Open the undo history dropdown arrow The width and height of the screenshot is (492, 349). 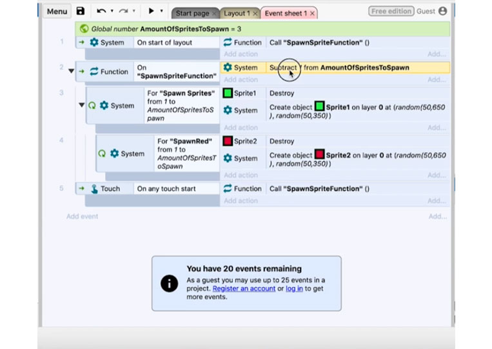click(x=112, y=11)
